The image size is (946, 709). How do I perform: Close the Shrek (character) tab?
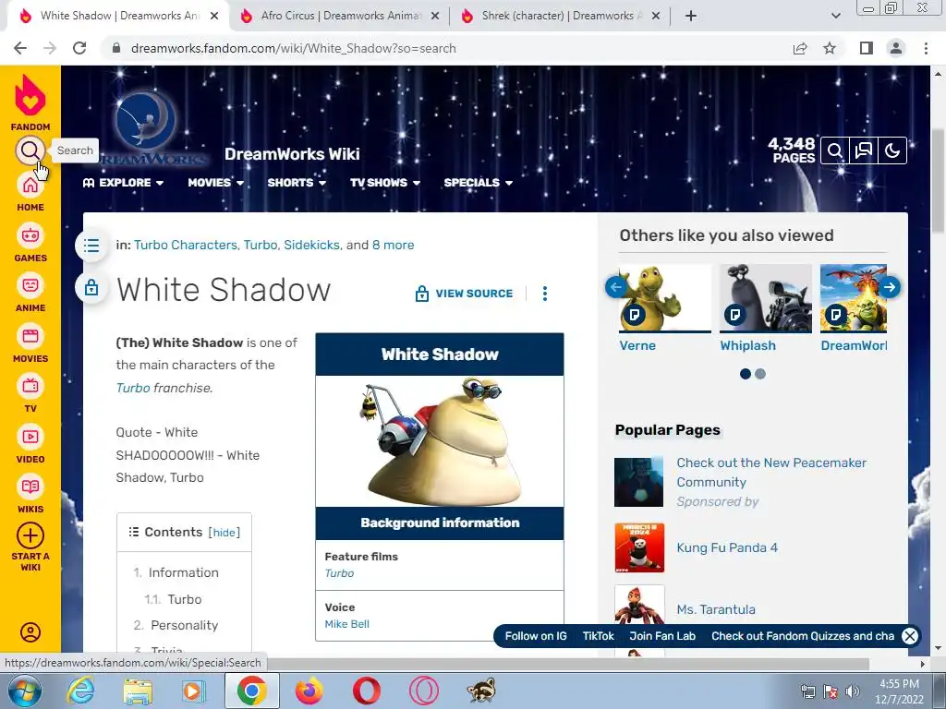coord(656,17)
